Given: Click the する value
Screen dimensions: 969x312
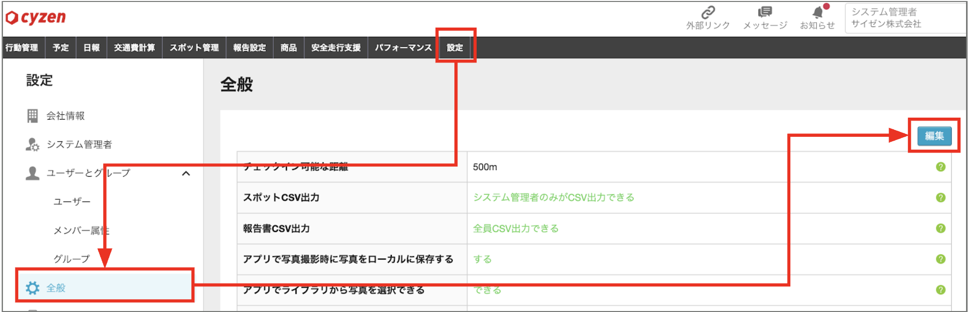Looking at the screenshot, I should pyautogui.click(x=483, y=259).
